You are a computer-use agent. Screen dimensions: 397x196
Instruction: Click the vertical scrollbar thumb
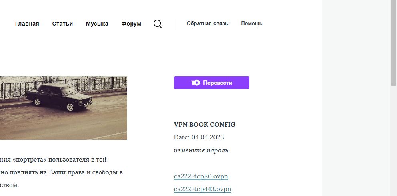click(394, 43)
